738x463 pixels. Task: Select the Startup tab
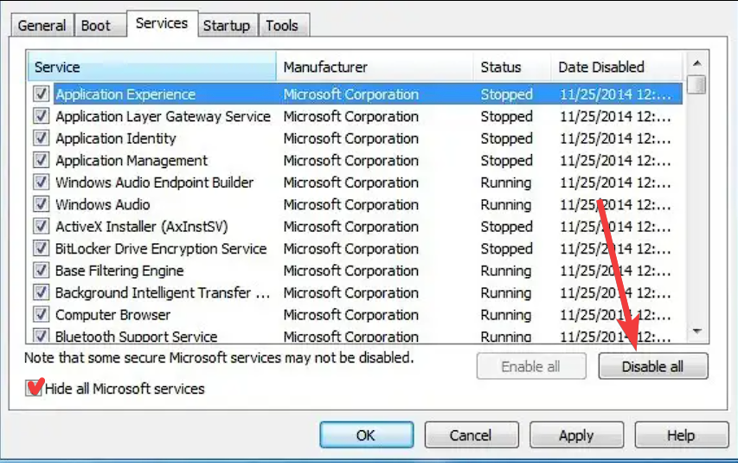226,25
